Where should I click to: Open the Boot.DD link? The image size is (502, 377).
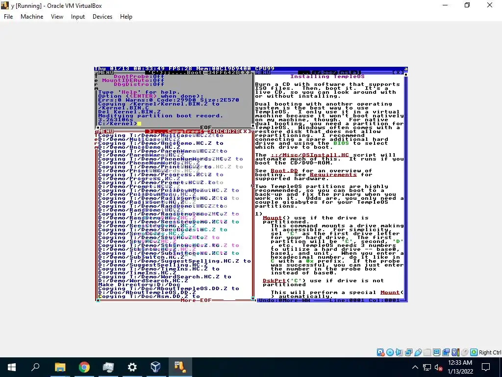pos(284,170)
